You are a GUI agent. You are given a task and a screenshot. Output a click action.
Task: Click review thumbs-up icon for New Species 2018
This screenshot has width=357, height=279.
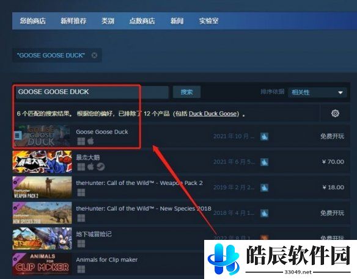264,213
